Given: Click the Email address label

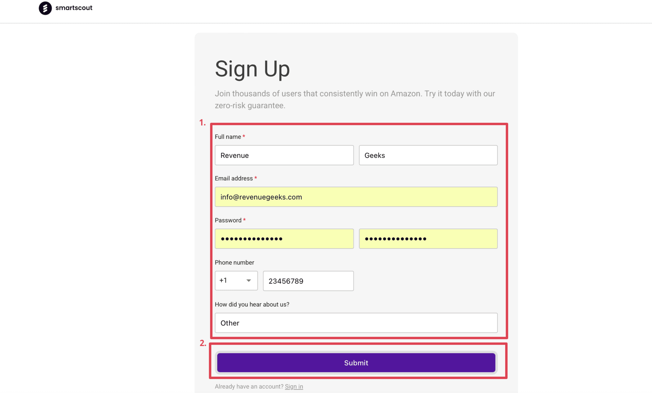Looking at the screenshot, I should click(x=234, y=178).
